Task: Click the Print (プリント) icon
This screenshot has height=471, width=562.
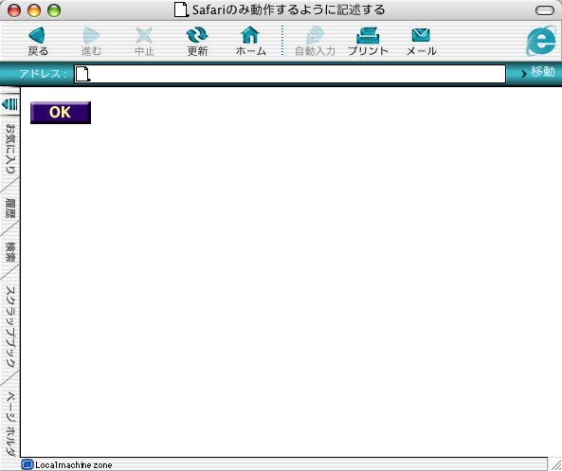Action: (368, 35)
